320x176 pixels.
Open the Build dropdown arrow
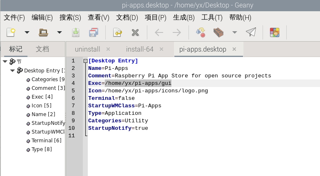click(x=234, y=32)
